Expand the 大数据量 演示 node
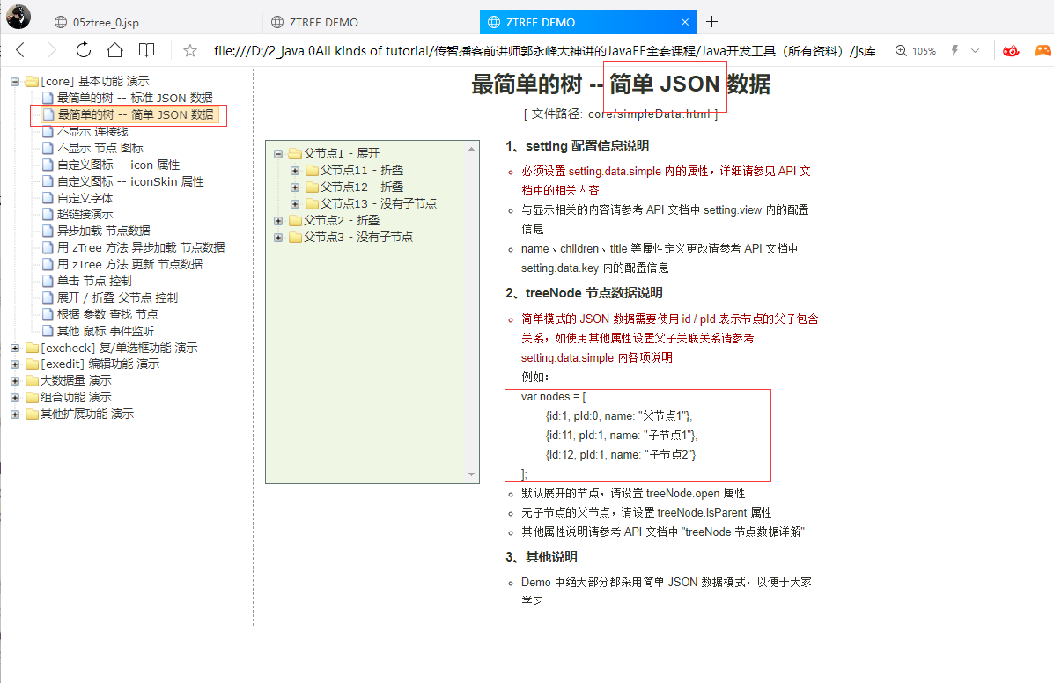 click(15, 381)
